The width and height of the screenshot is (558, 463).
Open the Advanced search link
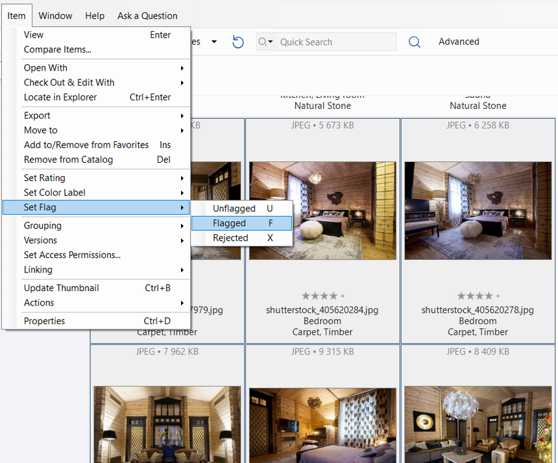tap(459, 42)
